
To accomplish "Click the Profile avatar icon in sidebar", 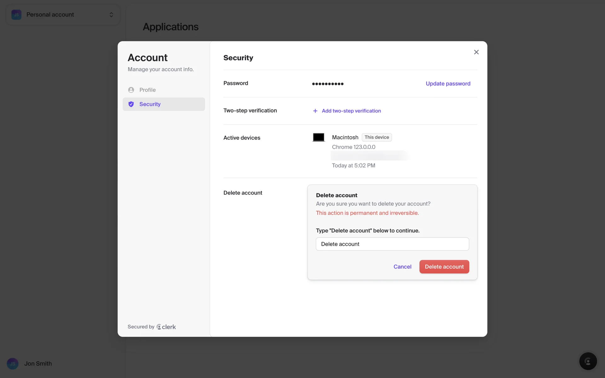I will [131, 90].
